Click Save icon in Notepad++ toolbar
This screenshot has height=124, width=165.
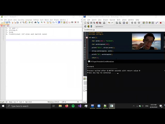[7, 22]
